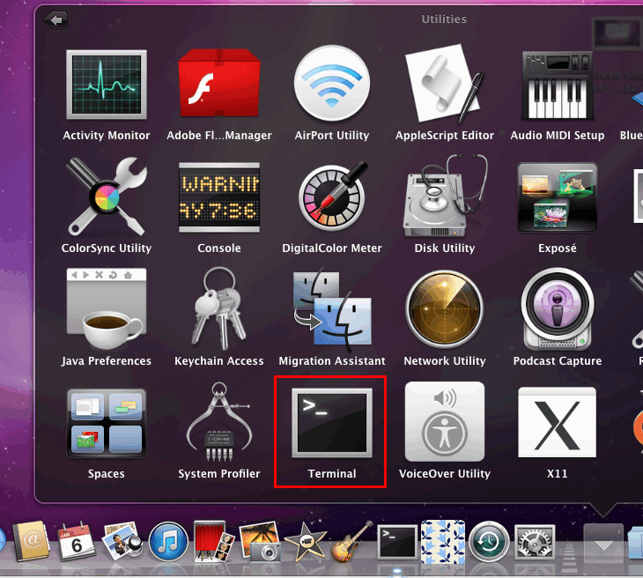Open iCal in the Dock
The image size is (643, 578).
coord(77,542)
